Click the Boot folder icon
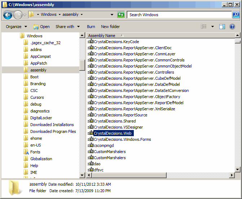The image size is (242, 199). [26, 77]
